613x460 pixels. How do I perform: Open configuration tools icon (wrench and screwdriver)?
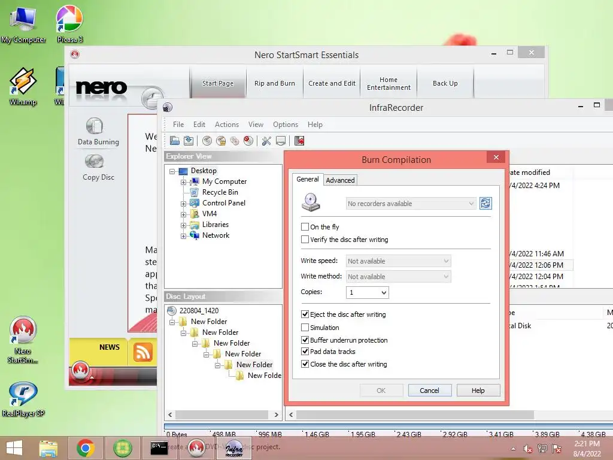click(x=266, y=141)
